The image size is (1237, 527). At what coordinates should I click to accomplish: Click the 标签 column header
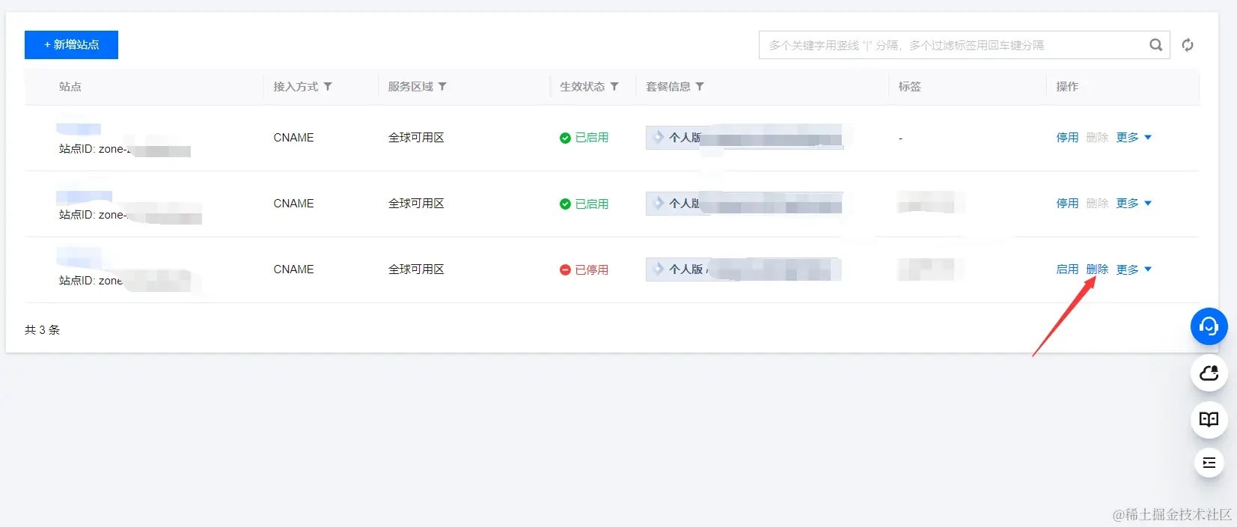910,87
